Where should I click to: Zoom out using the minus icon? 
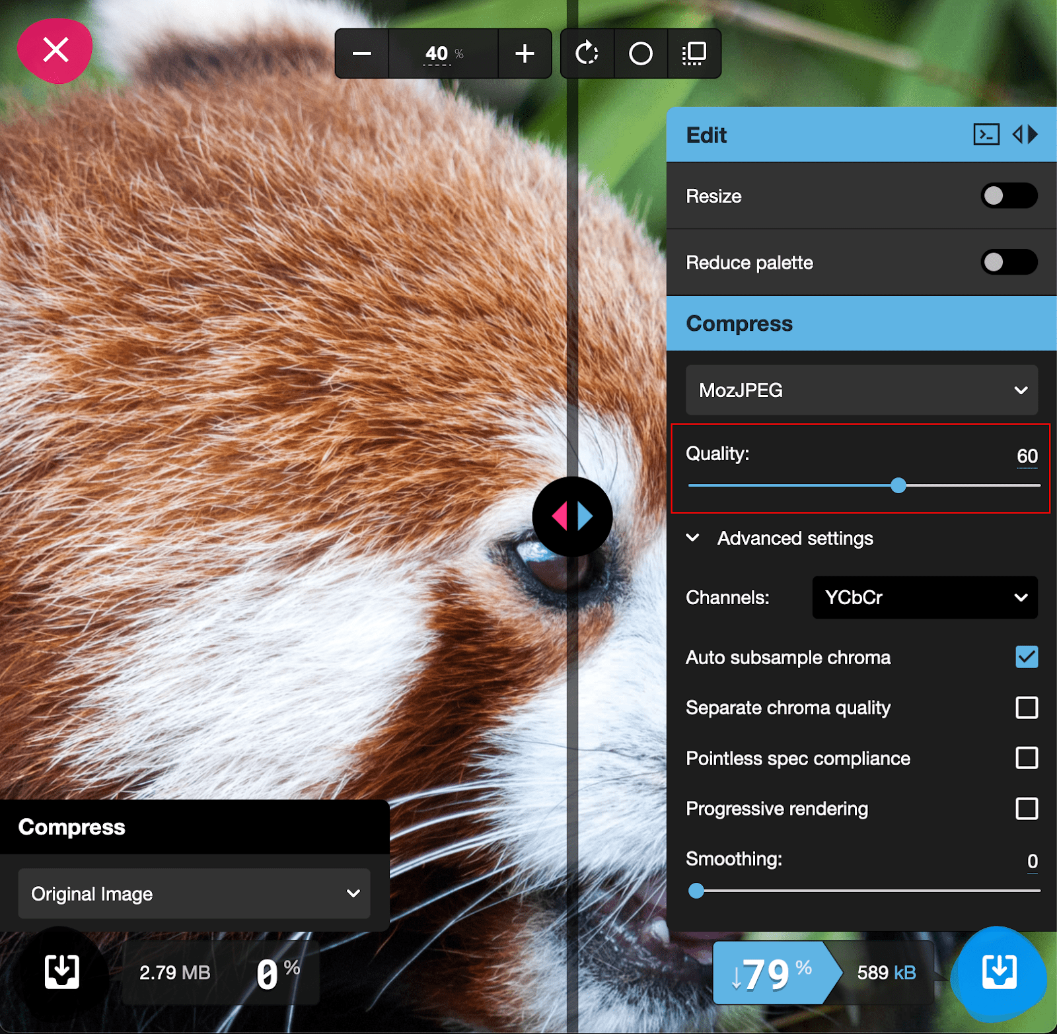coord(361,53)
